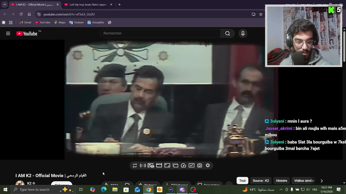Start voice search with the microphone icon
This screenshot has width=346, height=194.
(243, 33)
